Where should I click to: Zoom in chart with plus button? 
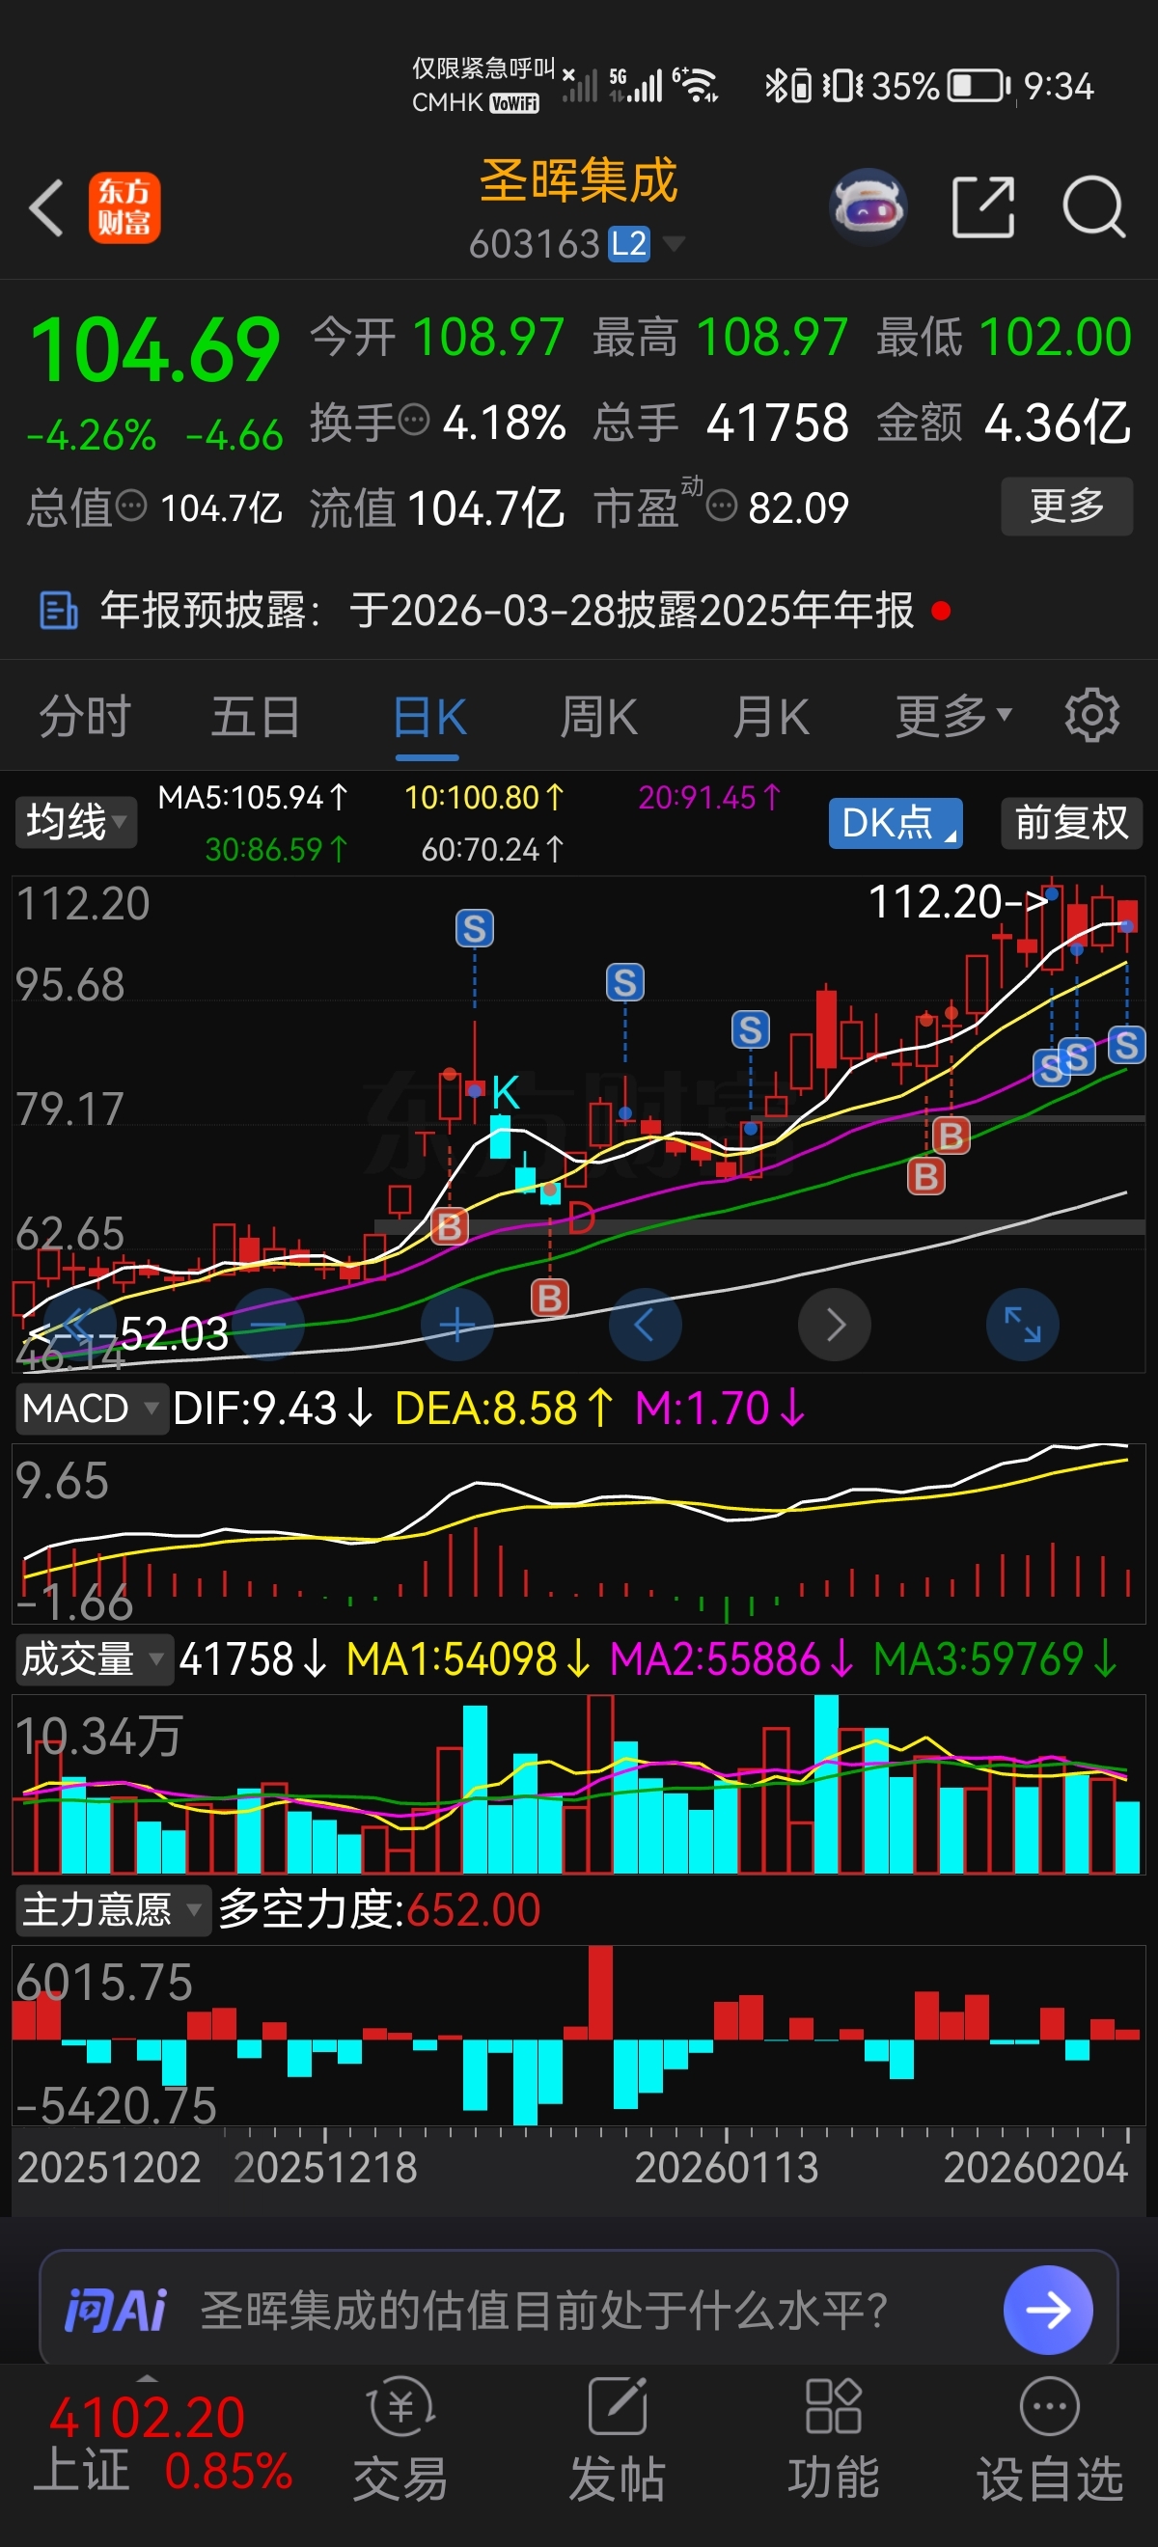[456, 1324]
